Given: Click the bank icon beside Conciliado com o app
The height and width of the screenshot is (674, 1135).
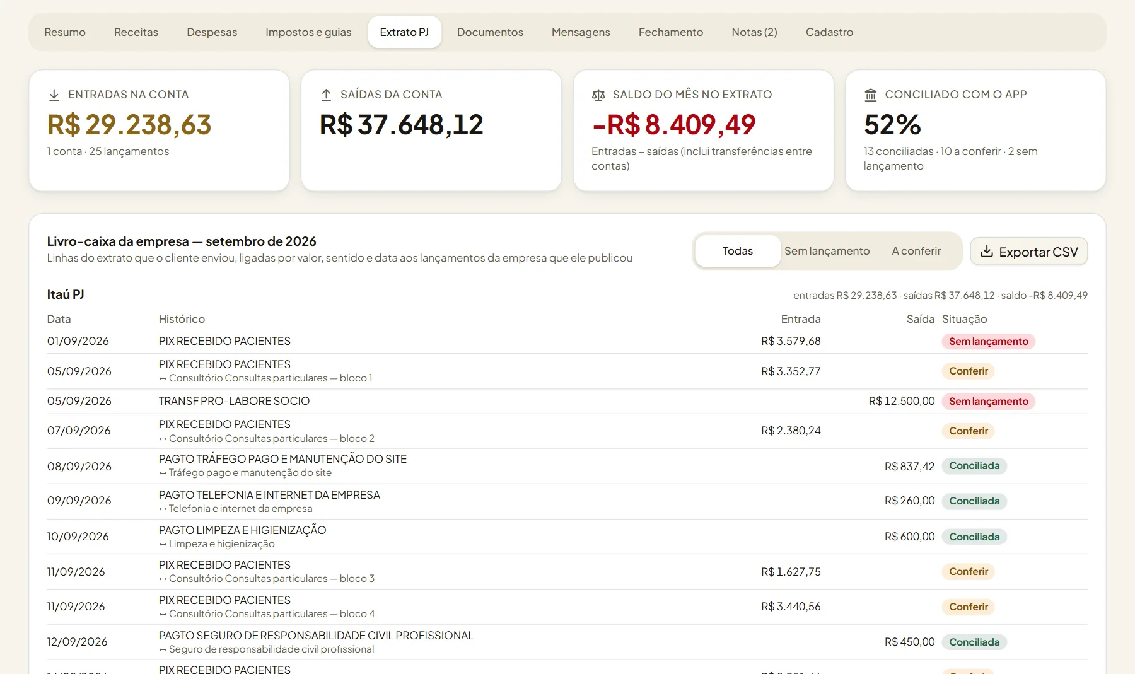Looking at the screenshot, I should [871, 95].
